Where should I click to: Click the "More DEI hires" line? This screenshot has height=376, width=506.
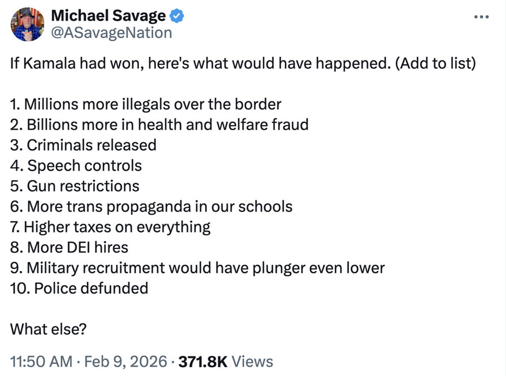pos(69,247)
